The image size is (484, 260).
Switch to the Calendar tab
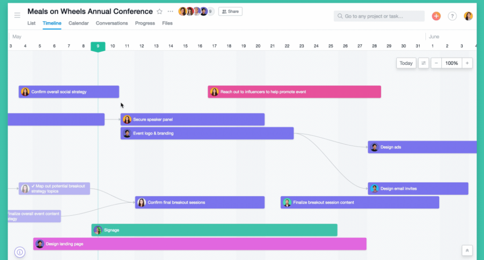(78, 23)
